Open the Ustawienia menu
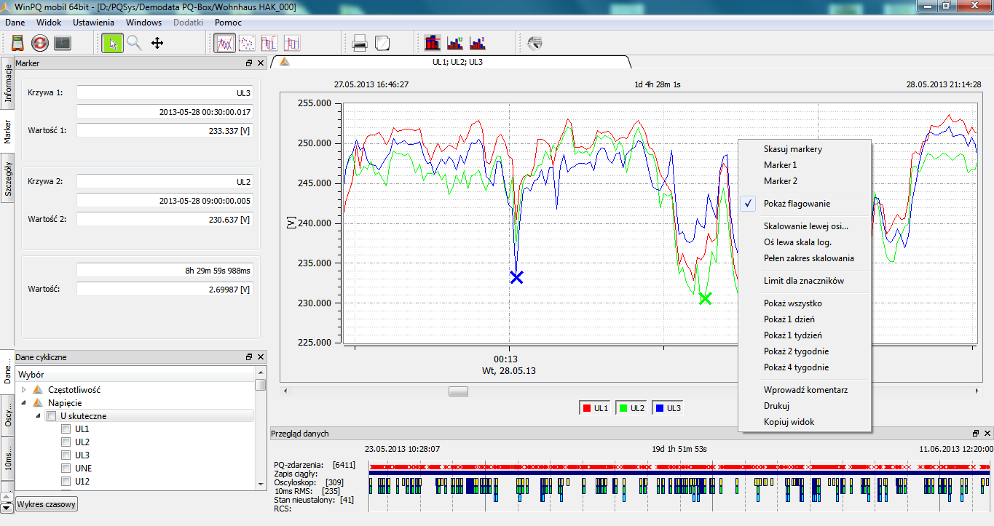994x526 pixels. point(93,23)
